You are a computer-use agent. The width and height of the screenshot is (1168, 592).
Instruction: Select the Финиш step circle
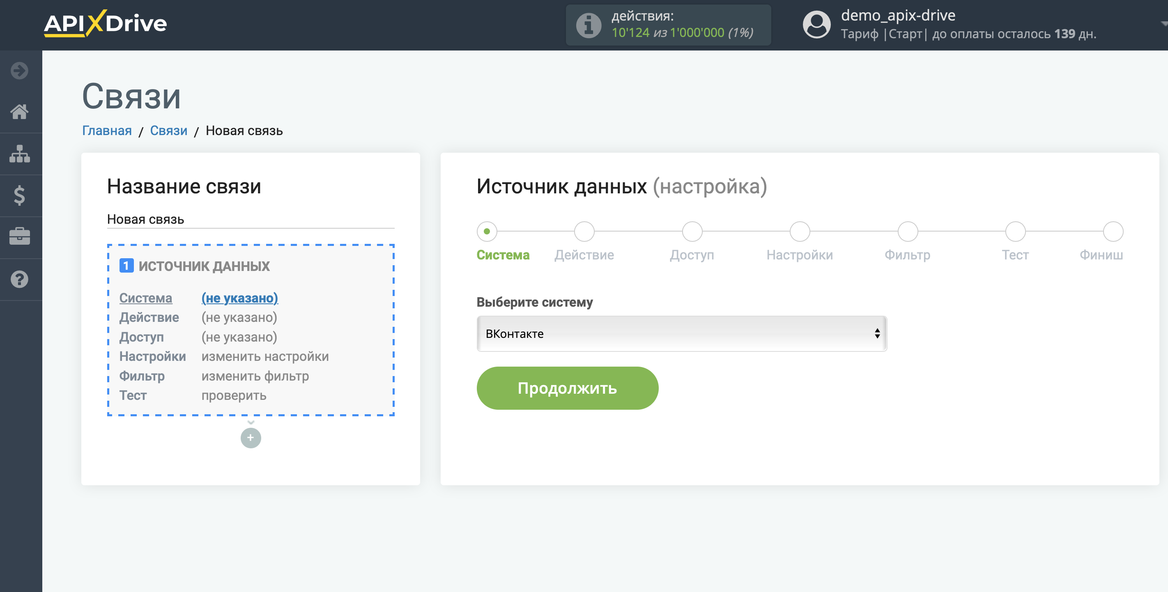(x=1113, y=232)
